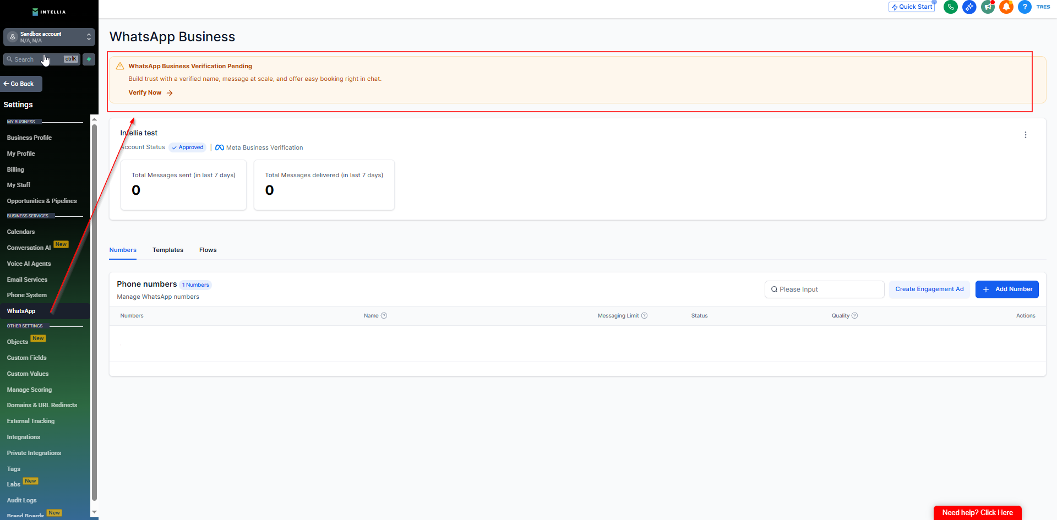Open Custom Values settings
1057x520 pixels.
click(28, 374)
